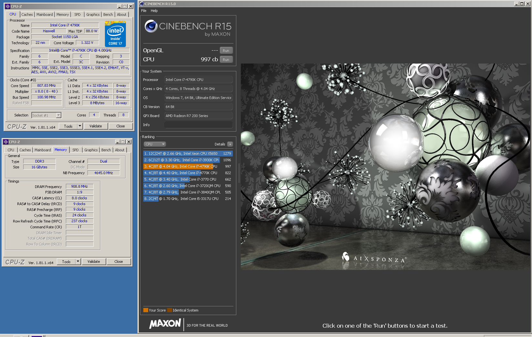Viewport: 532px width, 337px height.
Task: Click Close button in the Memory CPU-Z window
Action: coord(118,262)
